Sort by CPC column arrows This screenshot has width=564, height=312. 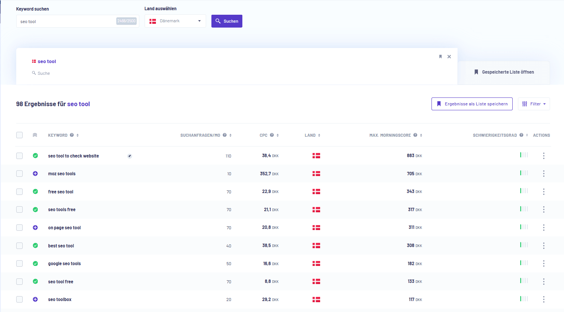click(277, 135)
